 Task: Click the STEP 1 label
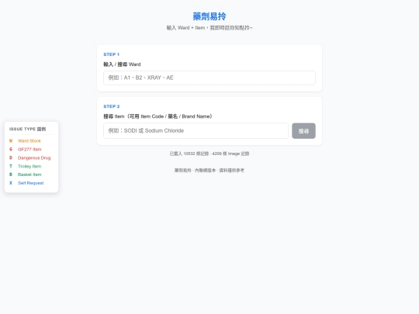pyautogui.click(x=112, y=54)
